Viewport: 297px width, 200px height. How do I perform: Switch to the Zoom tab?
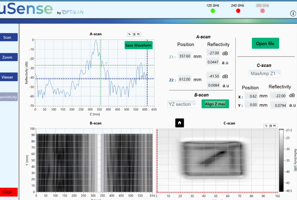click(x=9, y=57)
